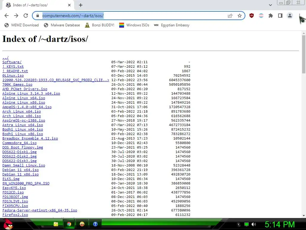The image size is (306, 230).
Task: Download AMD_PCNet_Drivers.iso
Action: pos(25,89)
